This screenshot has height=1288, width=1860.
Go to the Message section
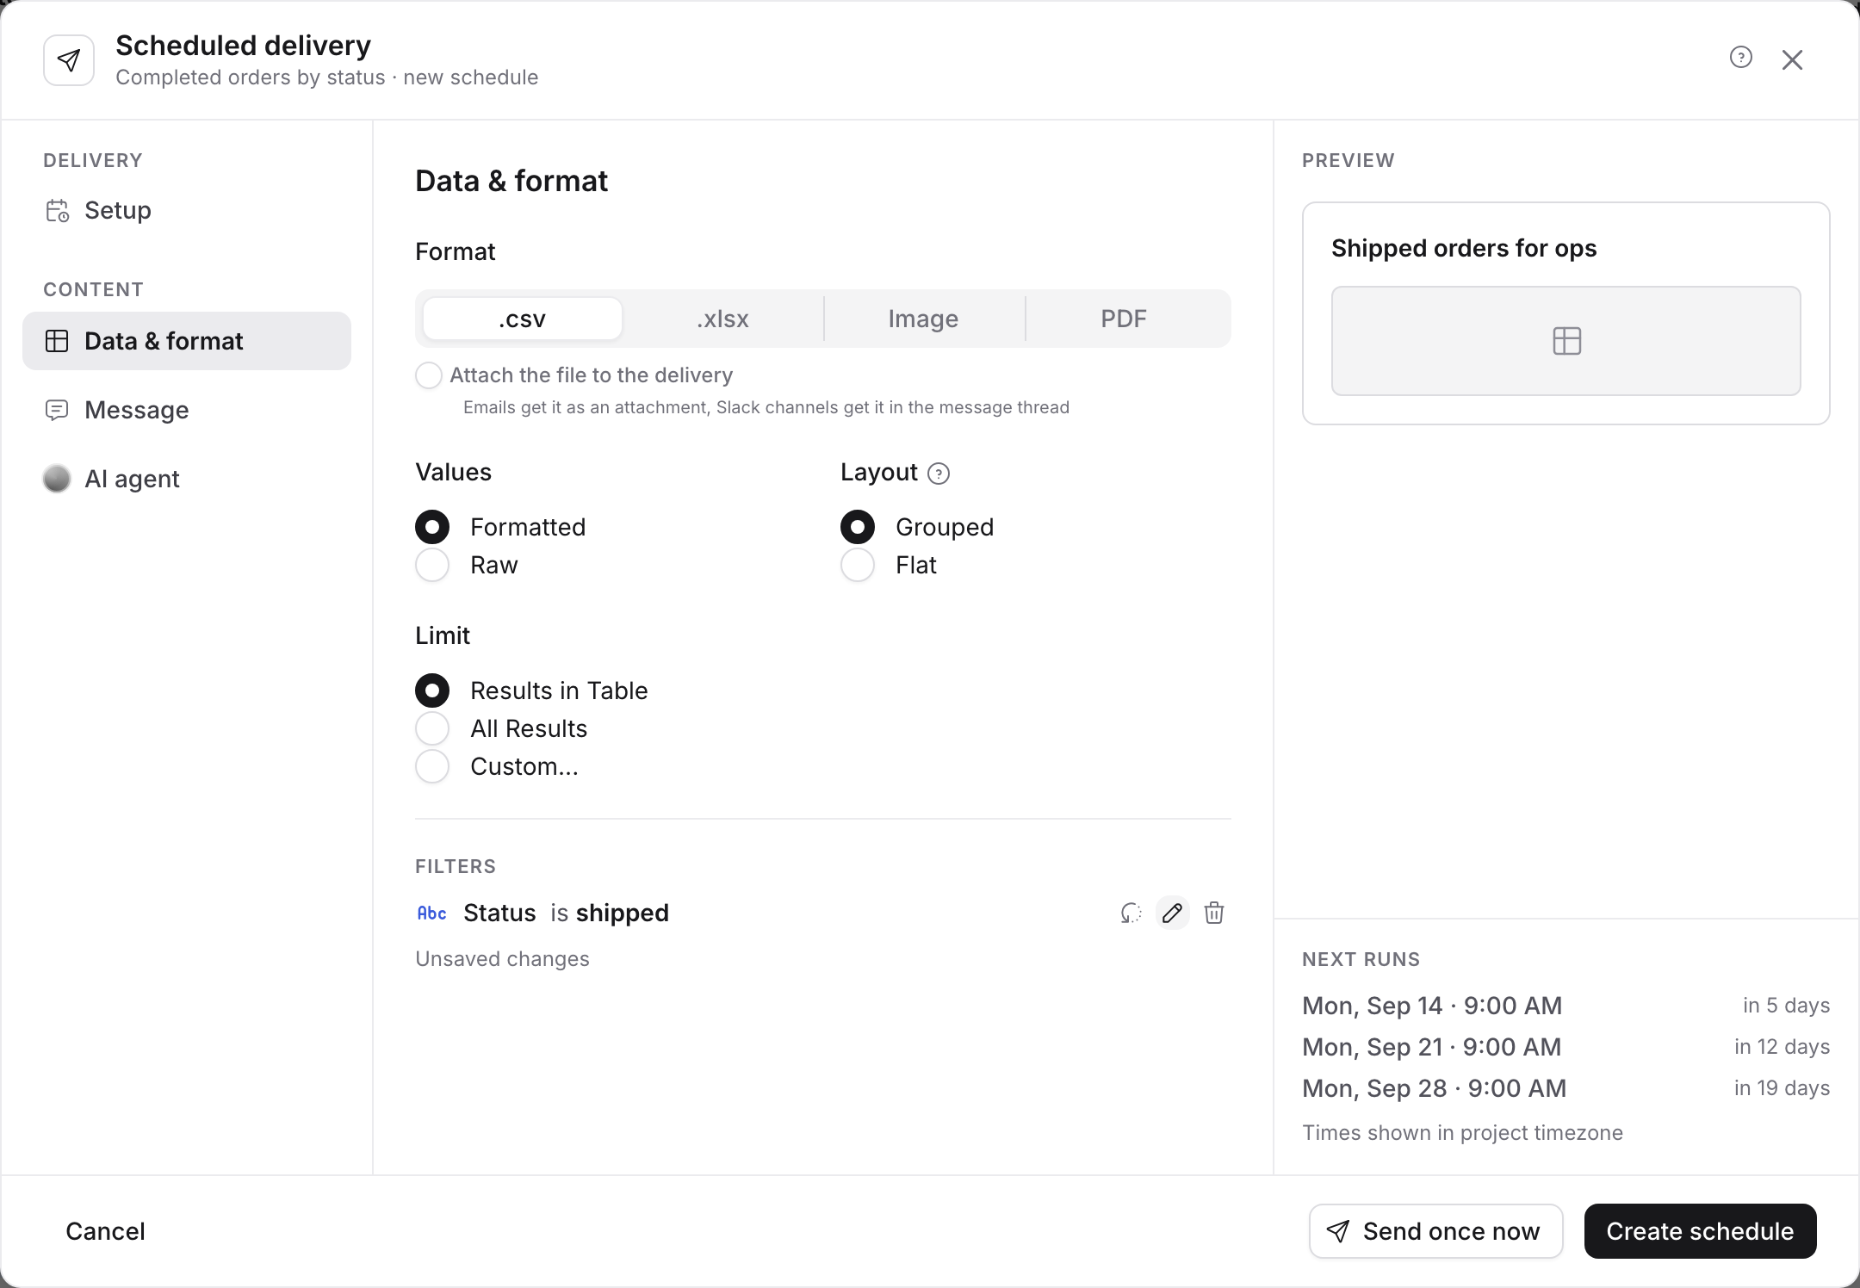pos(187,410)
